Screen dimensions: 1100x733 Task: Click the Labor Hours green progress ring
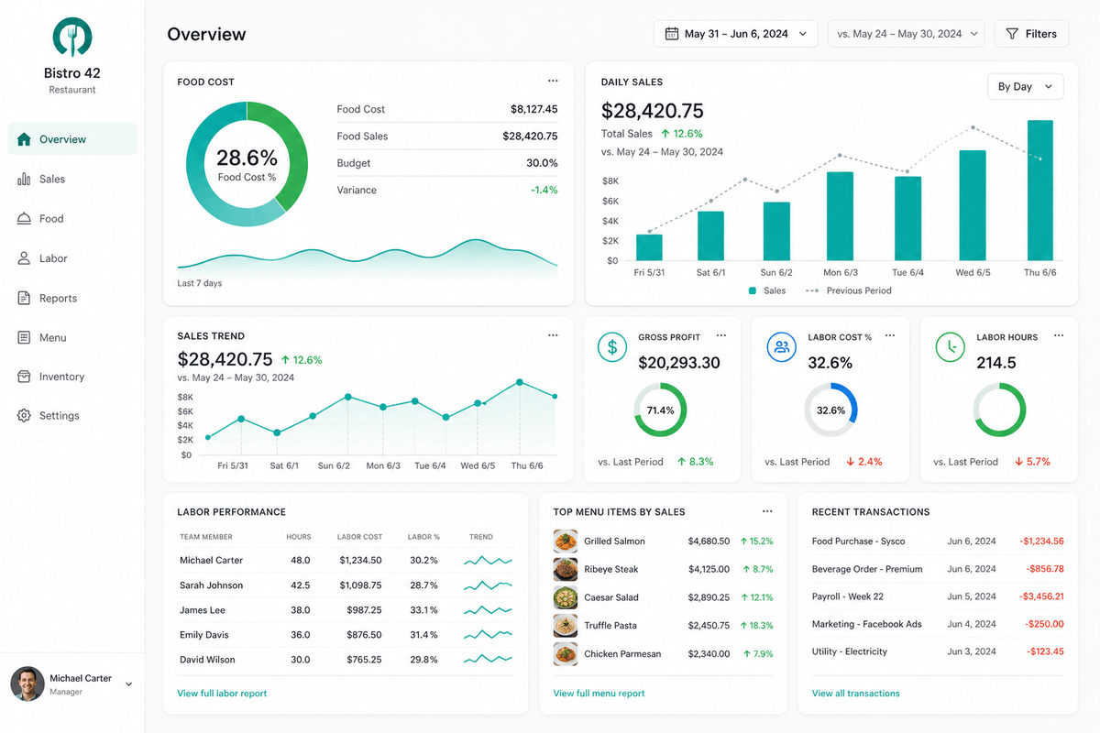pyautogui.click(x=999, y=410)
